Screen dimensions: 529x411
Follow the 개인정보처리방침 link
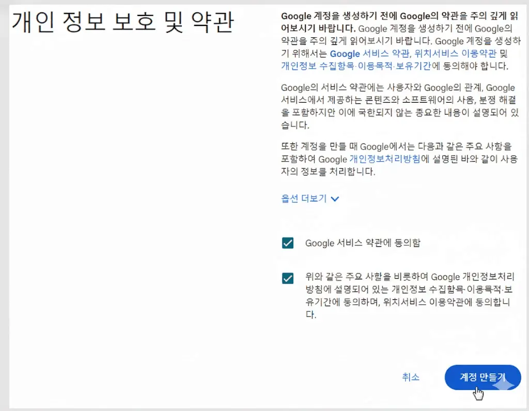(x=385, y=159)
